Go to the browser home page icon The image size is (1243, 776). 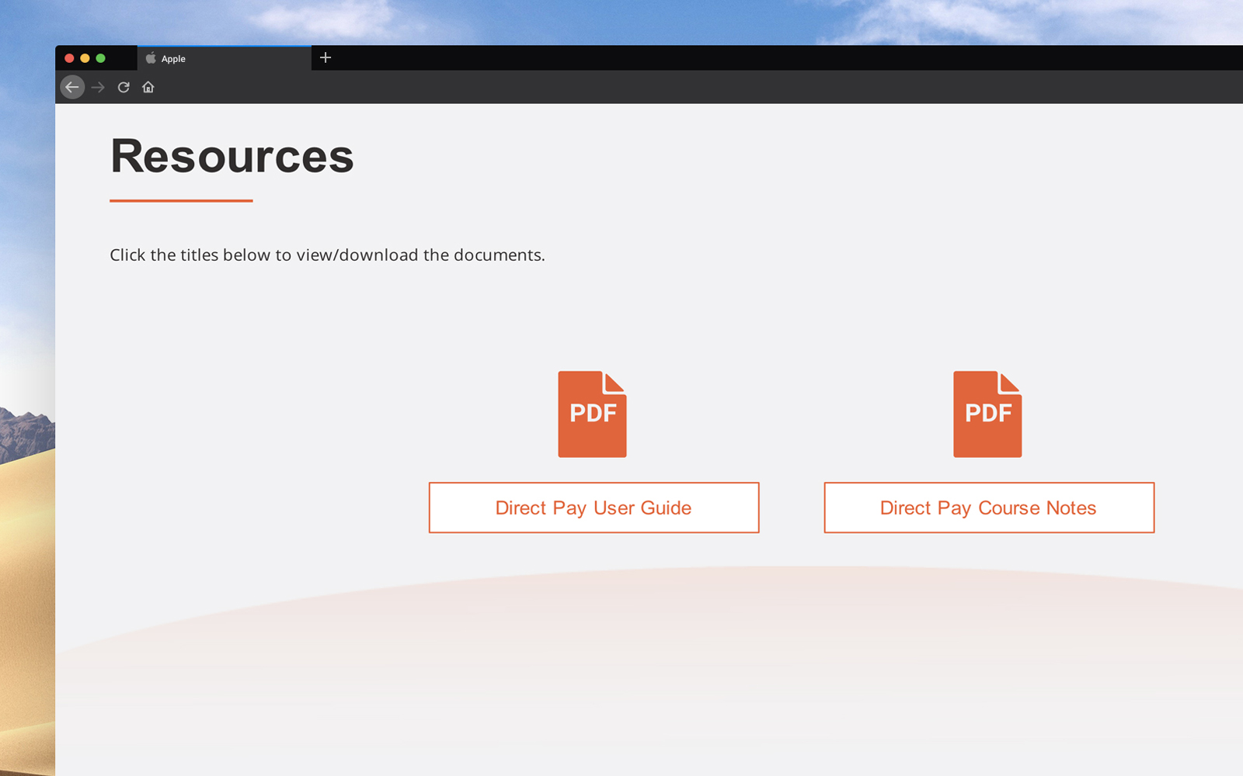[148, 87]
